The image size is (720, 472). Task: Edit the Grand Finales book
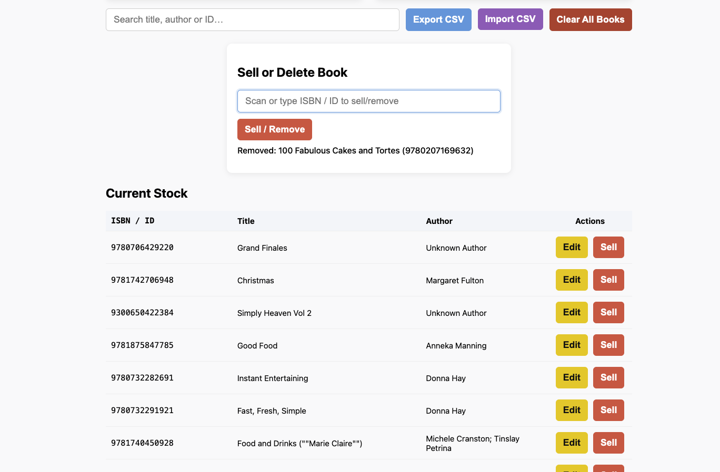(x=572, y=247)
